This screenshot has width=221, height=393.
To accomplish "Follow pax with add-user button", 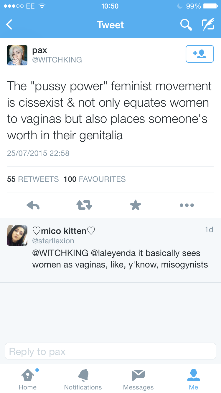I will [199, 54].
